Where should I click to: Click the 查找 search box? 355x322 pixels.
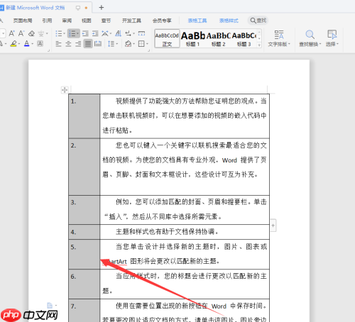pyautogui.click(x=258, y=21)
